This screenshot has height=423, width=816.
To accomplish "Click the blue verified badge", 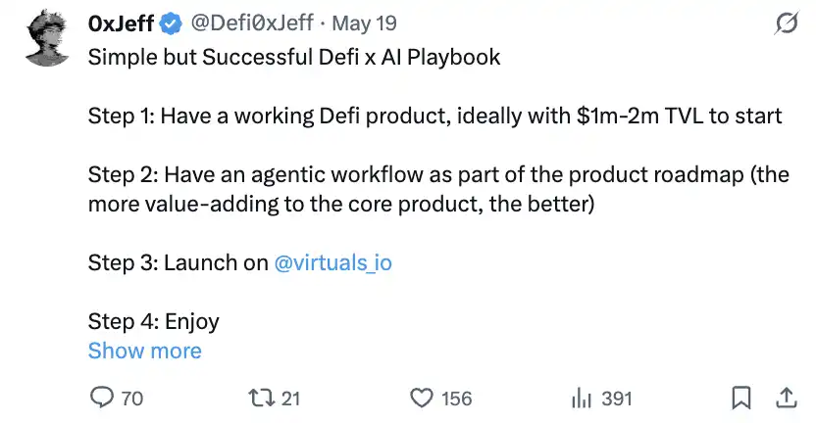I will coord(173,23).
